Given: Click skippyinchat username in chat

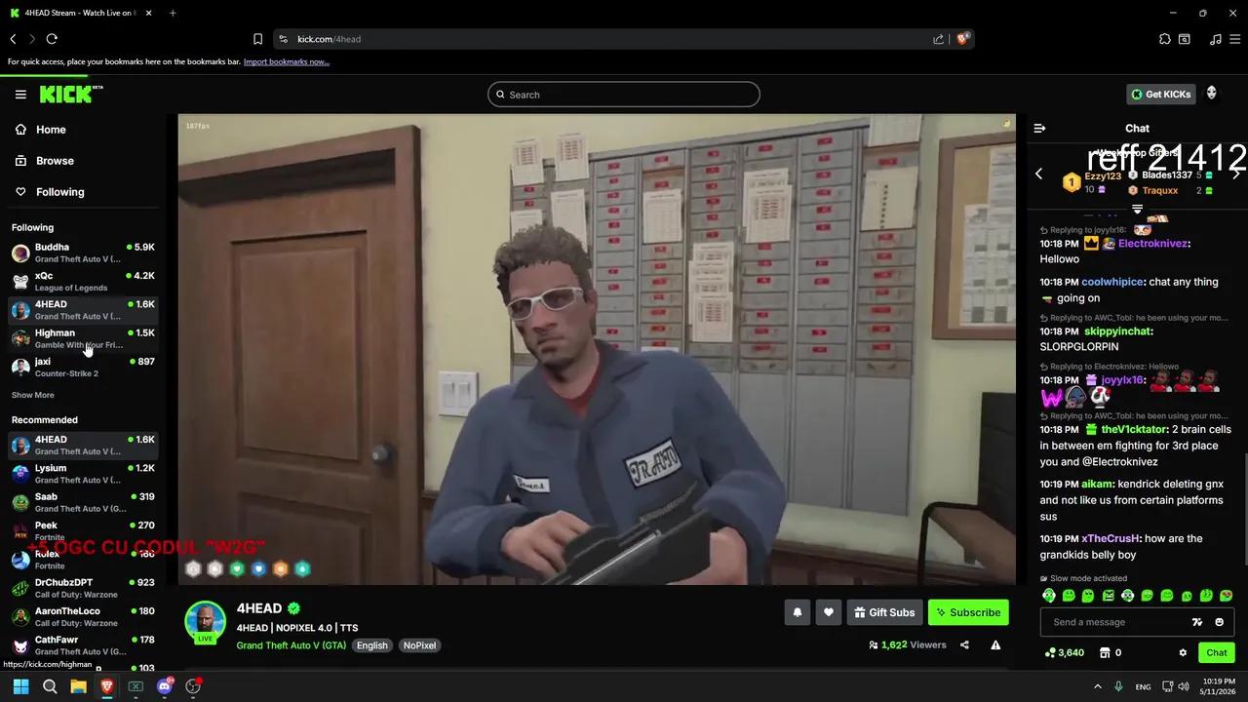Looking at the screenshot, I should tap(1118, 331).
